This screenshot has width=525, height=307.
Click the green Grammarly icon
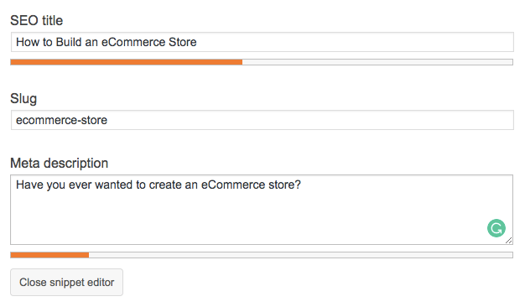point(496,228)
